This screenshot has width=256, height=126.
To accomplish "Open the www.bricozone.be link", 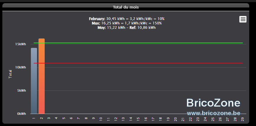I will 214,113.
